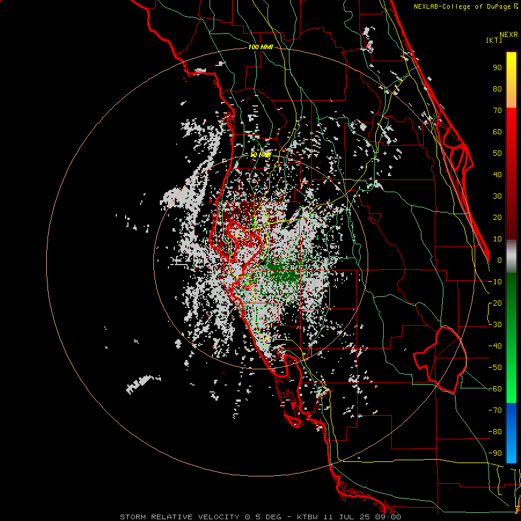The height and width of the screenshot is (521, 521).
Task: Pick the gray zero-velocity band on color bar
Action: pyautogui.click(x=511, y=256)
